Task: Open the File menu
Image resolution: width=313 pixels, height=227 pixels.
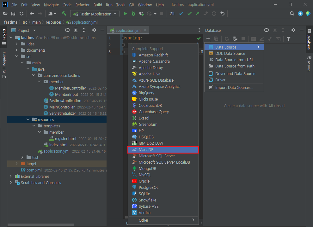Action: click(14, 5)
